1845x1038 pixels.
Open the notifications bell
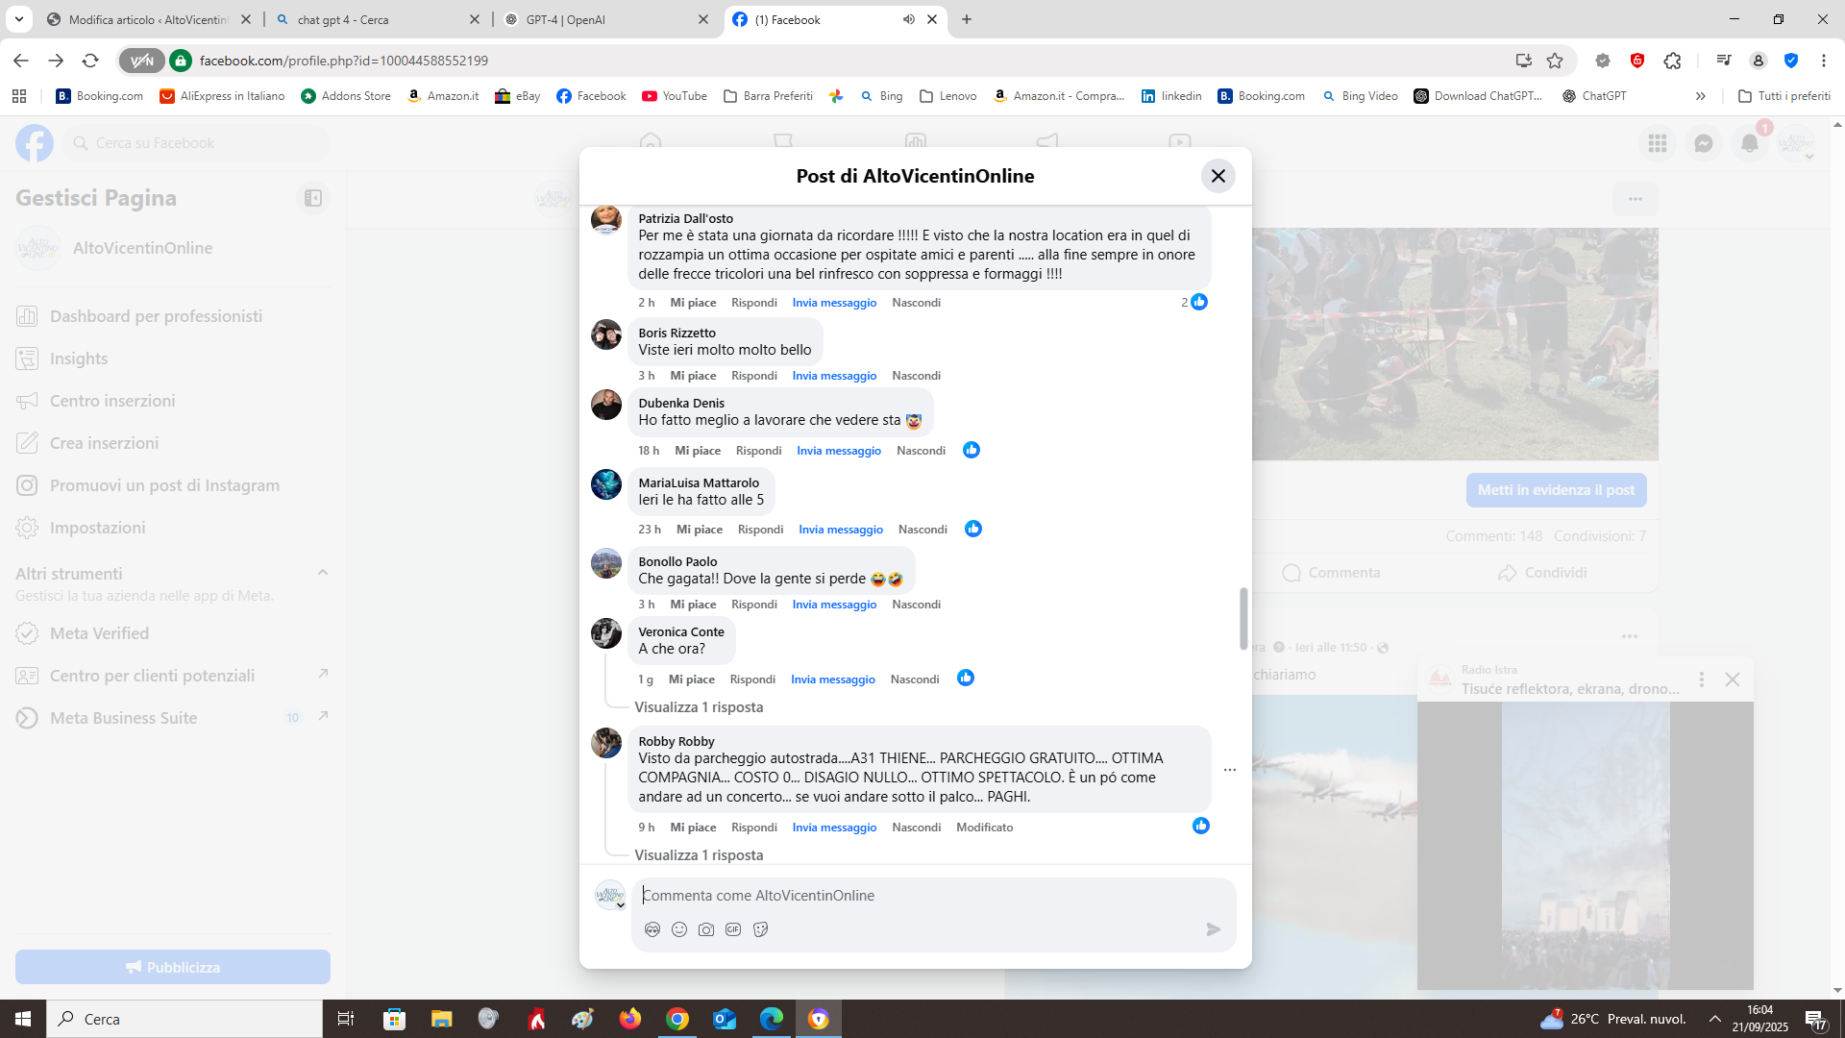pos(1750,143)
